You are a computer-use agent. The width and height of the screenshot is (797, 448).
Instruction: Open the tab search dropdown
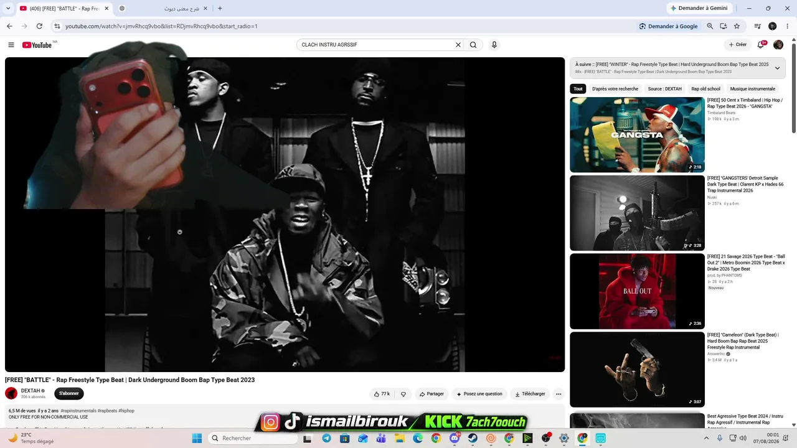point(8,8)
